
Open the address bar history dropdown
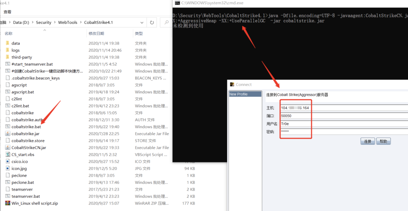(x=142, y=22)
